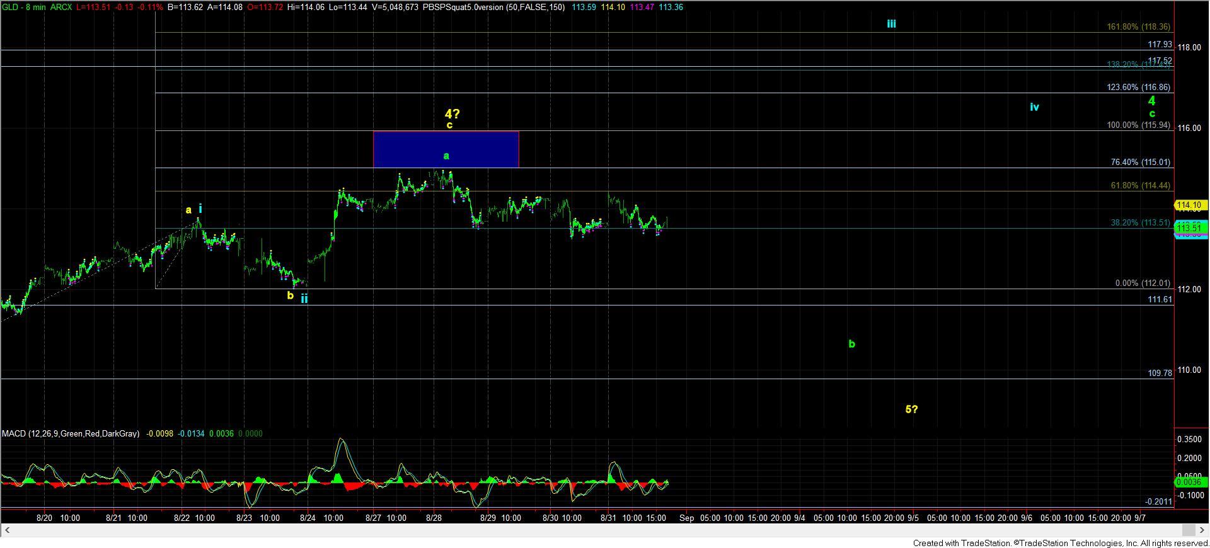The image size is (1210, 548).
Task: Click the 0.00% (112.01) Fibonacci label
Action: pos(1142,283)
